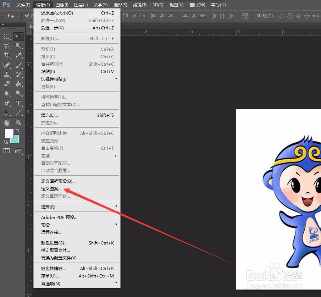Select the Horizontal Type tool
This screenshot has height=297, width=321.
(18, 103)
